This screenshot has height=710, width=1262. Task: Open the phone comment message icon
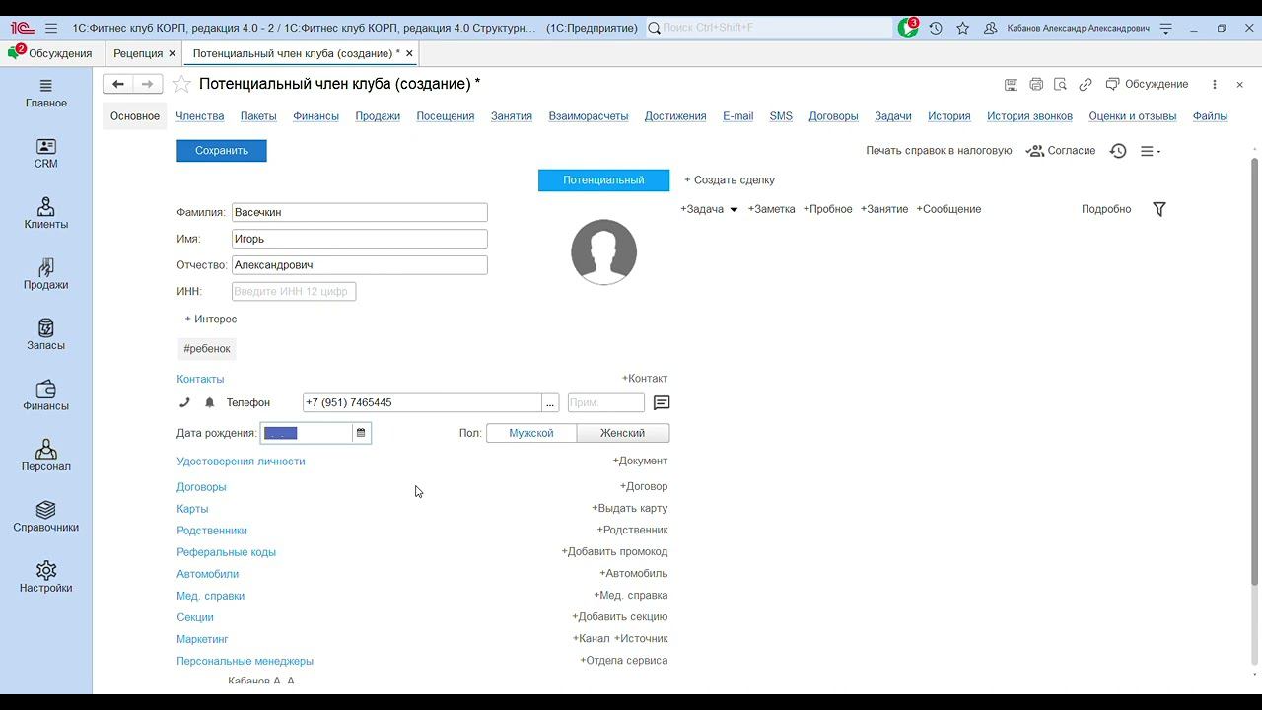[662, 402]
